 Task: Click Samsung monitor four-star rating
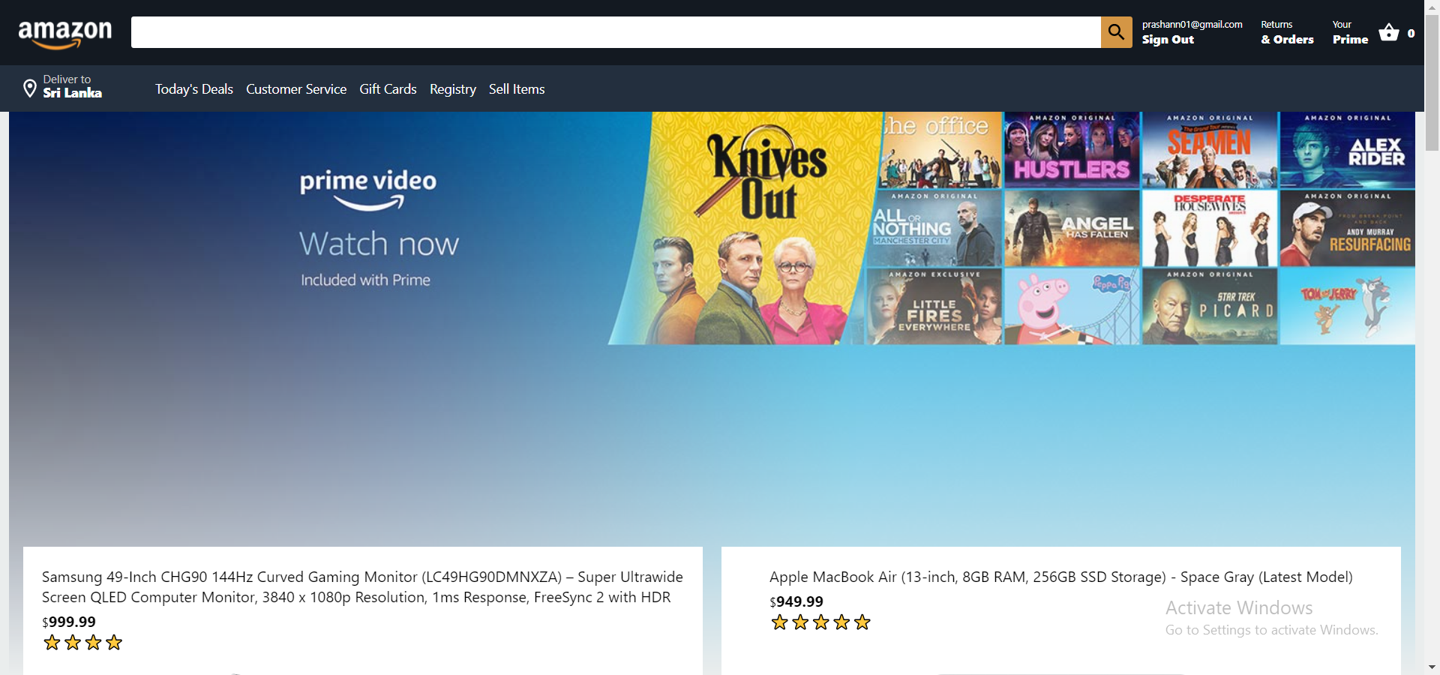pyautogui.click(x=82, y=643)
